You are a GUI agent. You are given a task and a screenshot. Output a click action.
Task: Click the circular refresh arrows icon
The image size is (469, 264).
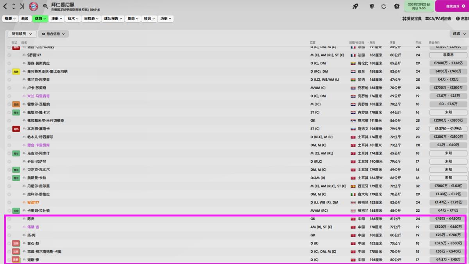point(384,6)
